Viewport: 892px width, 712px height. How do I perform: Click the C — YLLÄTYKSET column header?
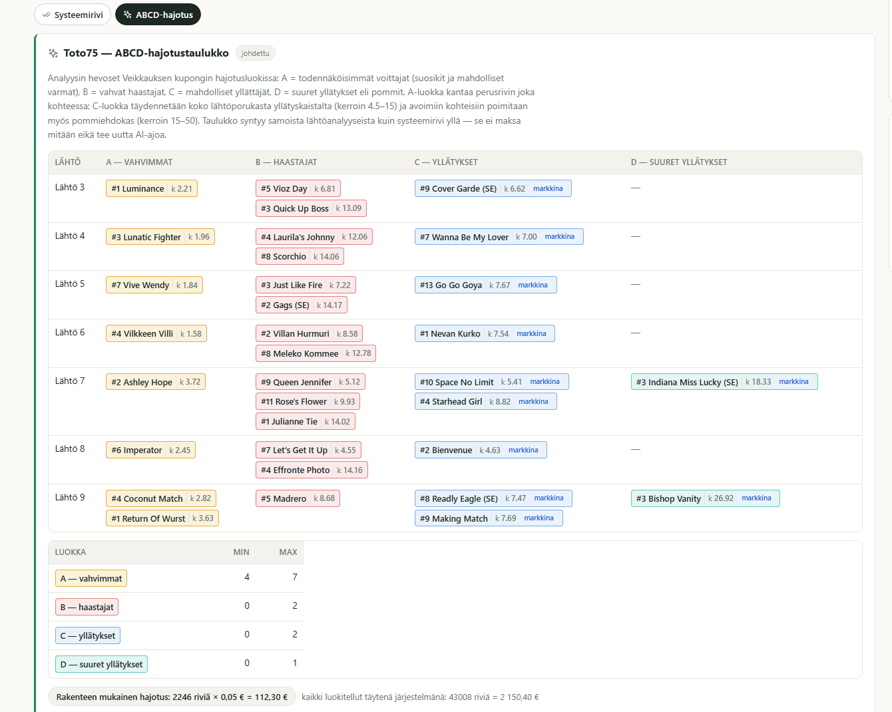pos(446,162)
